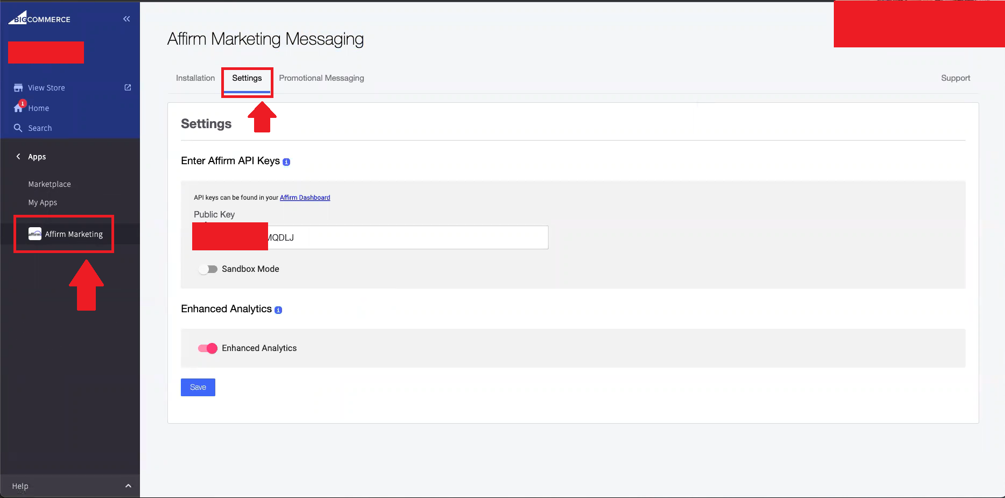
Task: Open the Affirm Dashboard link
Action: click(305, 198)
